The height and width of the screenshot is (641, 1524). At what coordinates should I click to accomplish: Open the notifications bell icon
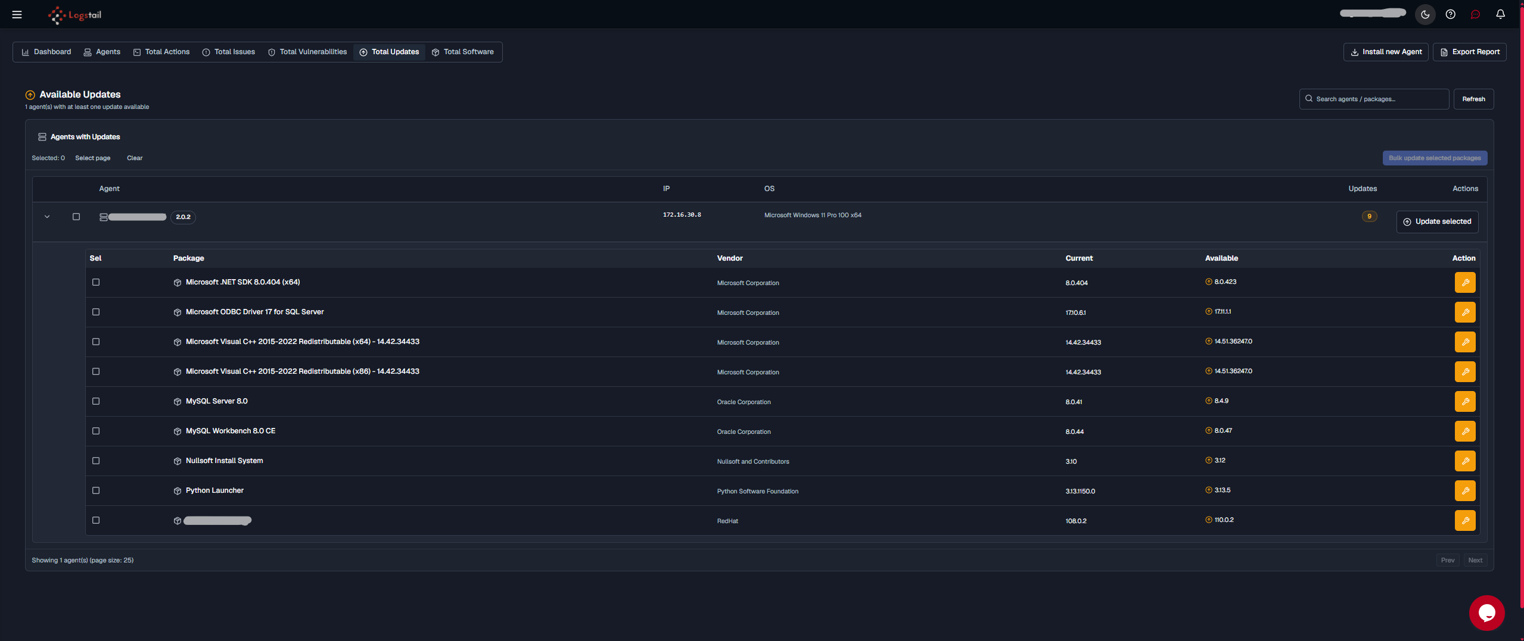pos(1500,14)
